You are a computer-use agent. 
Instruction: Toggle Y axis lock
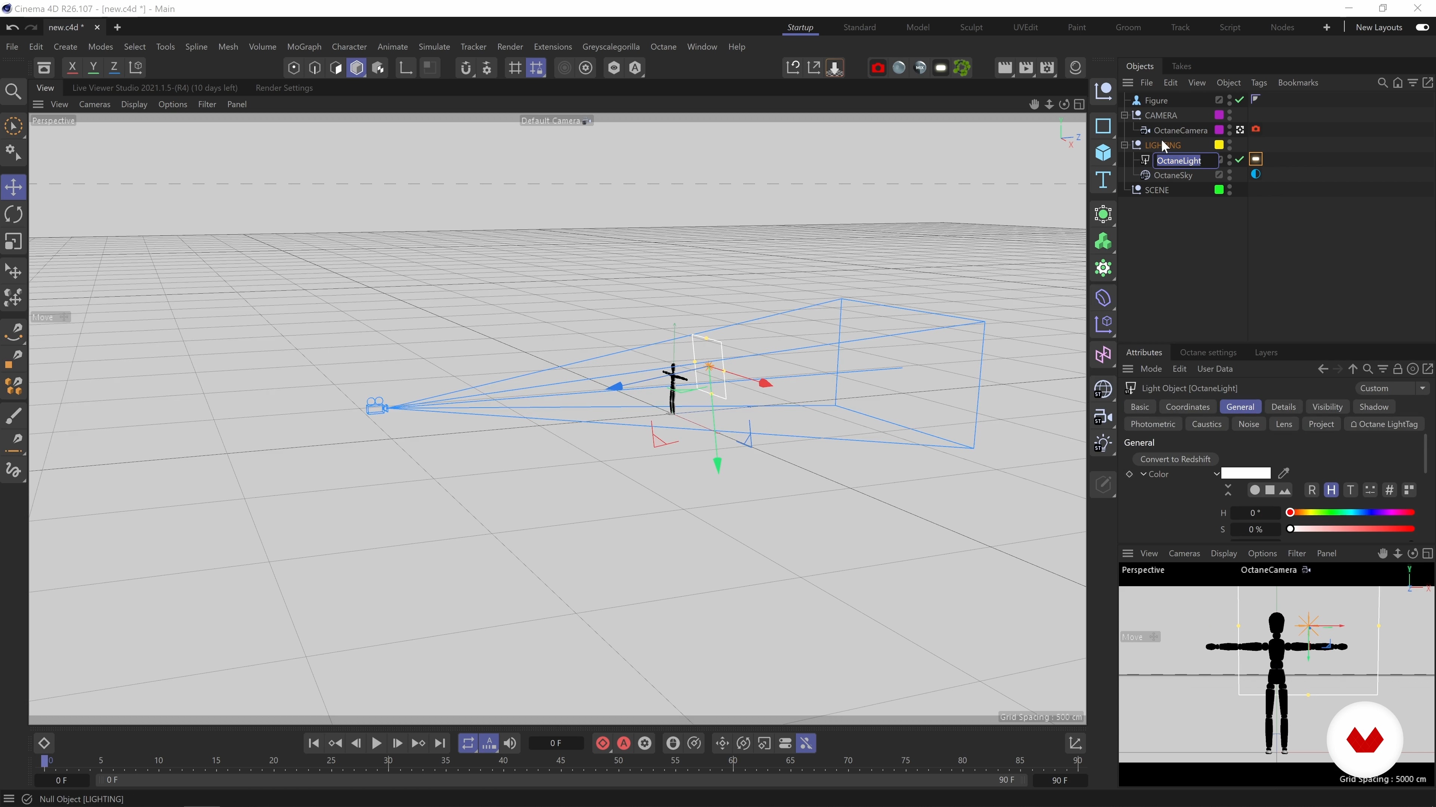[x=93, y=68]
